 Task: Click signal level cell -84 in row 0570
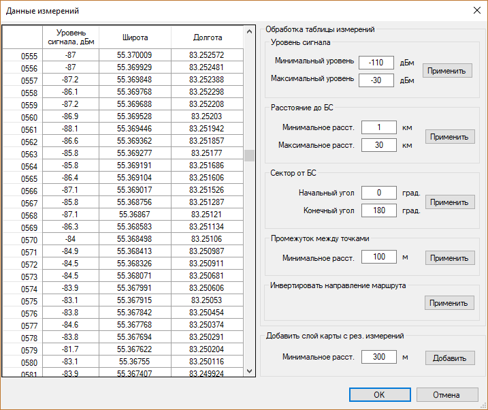[x=71, y=239]
